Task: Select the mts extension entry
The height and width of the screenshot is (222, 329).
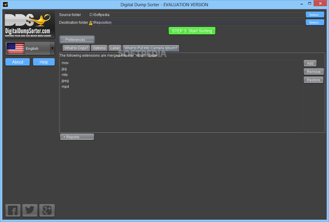Action: tap(181, 75)
